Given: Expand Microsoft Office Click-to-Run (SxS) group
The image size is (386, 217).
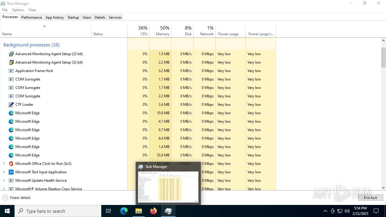Looking at the screenshot, I should [x=4, y=164].
